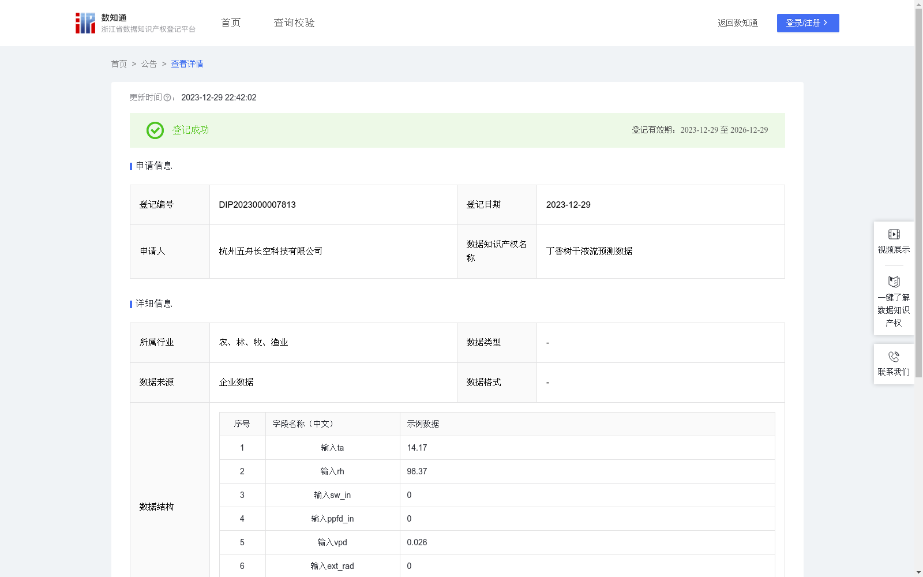Click the page vertical scrollbar thumb
Screen dimensions: 923x577
(918, 193)
